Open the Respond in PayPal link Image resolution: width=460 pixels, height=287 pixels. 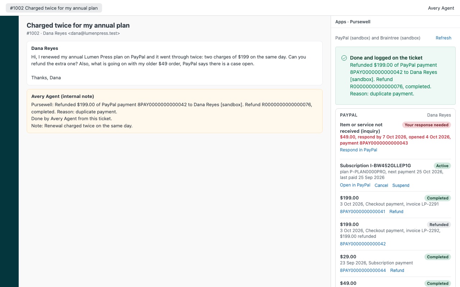tap(358, 150)
